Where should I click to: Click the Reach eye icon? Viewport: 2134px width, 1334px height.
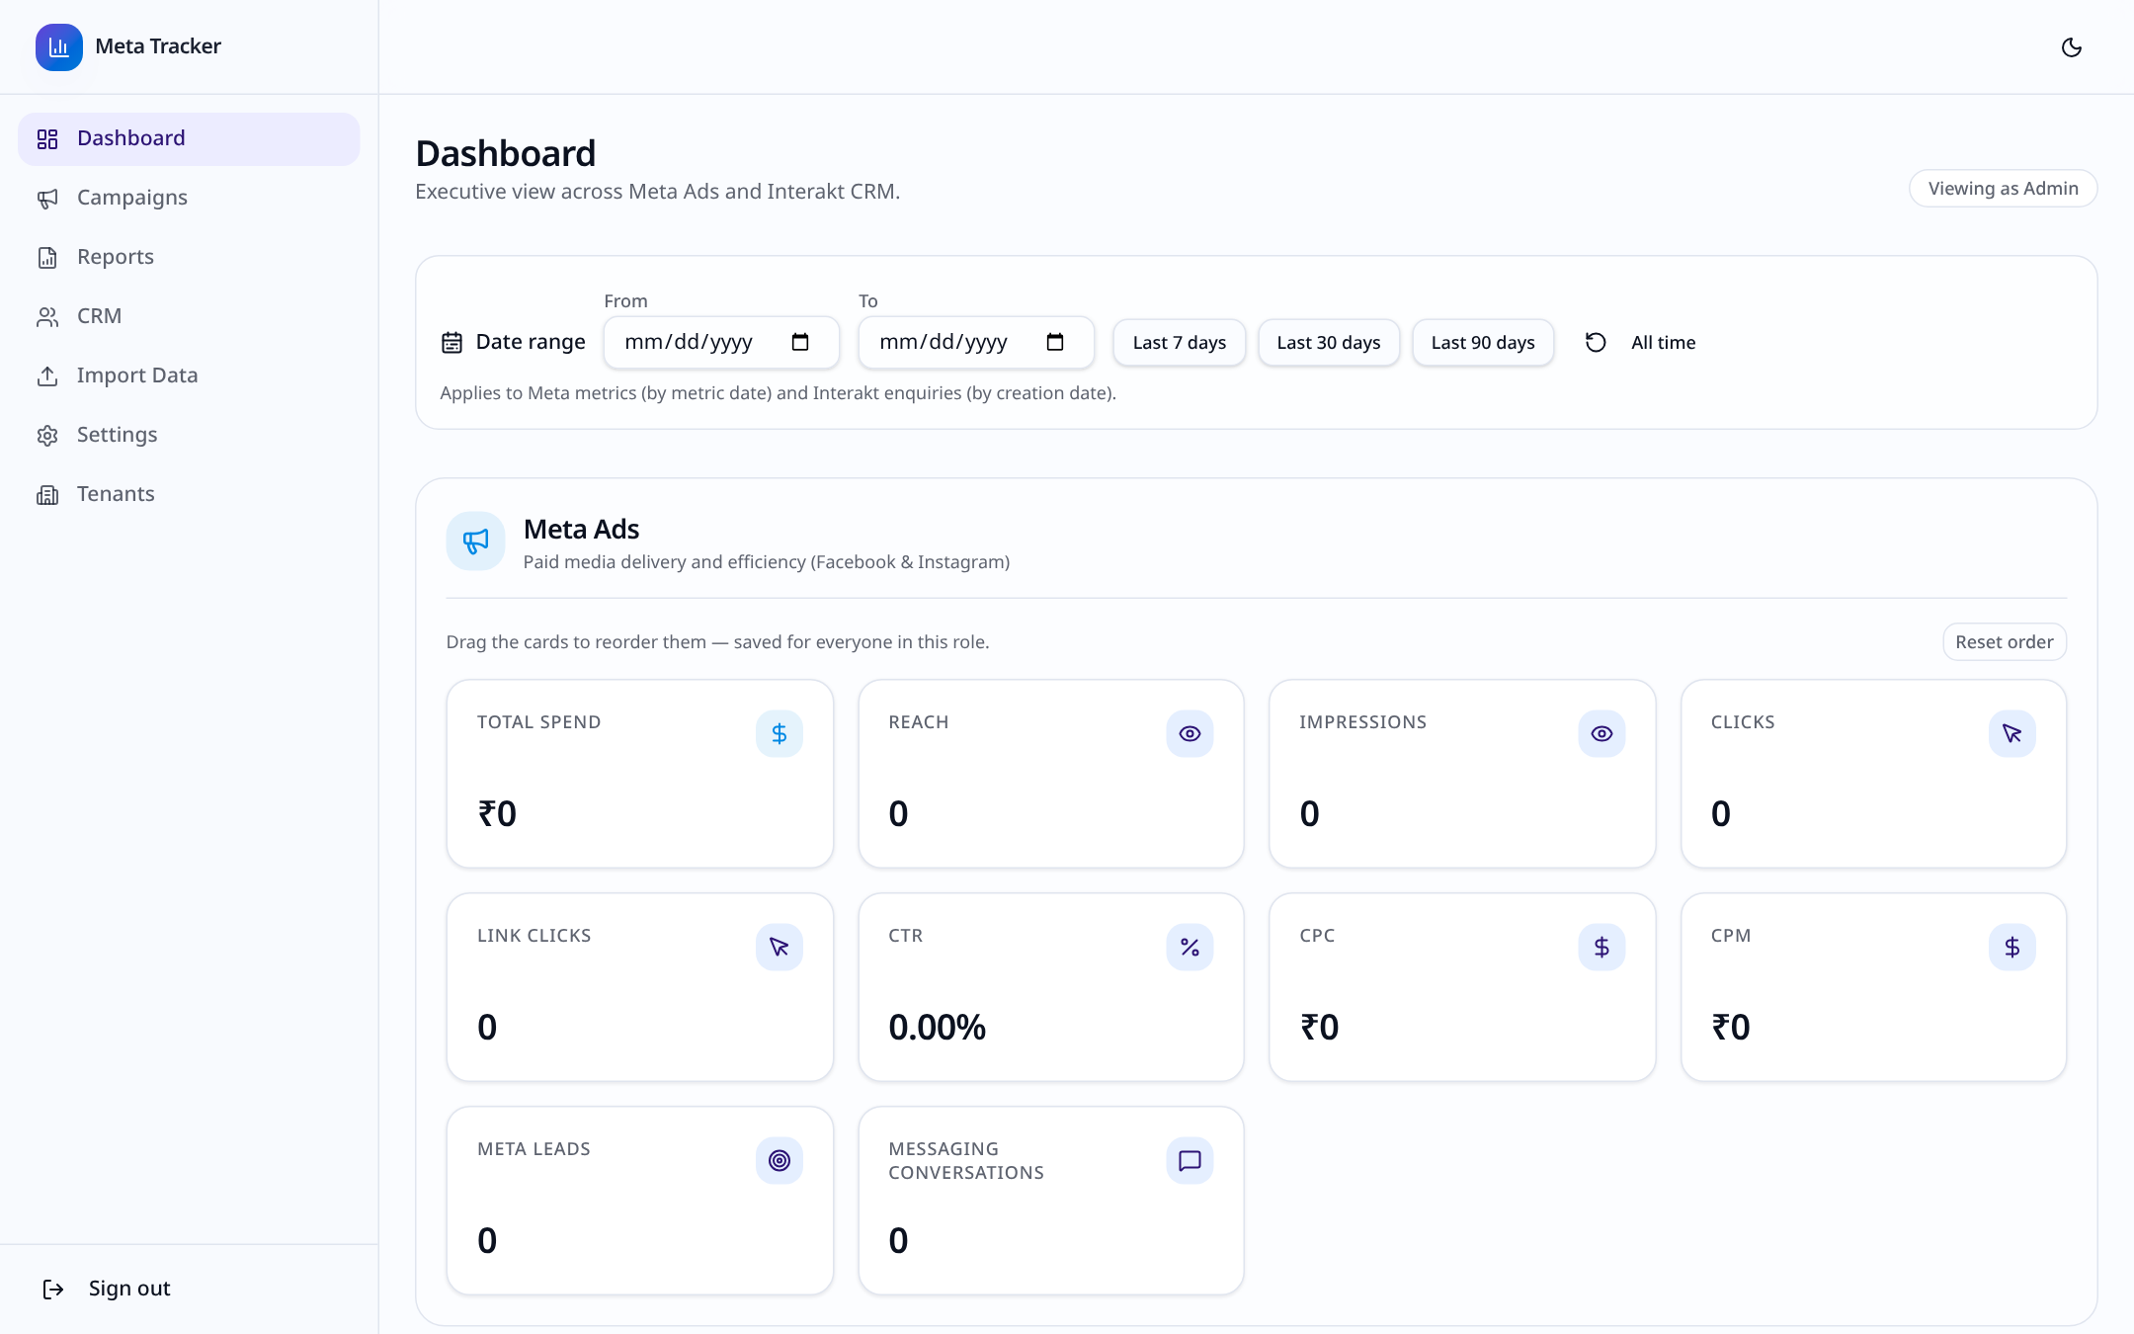pyautogui.click(x=1190, y=734)
